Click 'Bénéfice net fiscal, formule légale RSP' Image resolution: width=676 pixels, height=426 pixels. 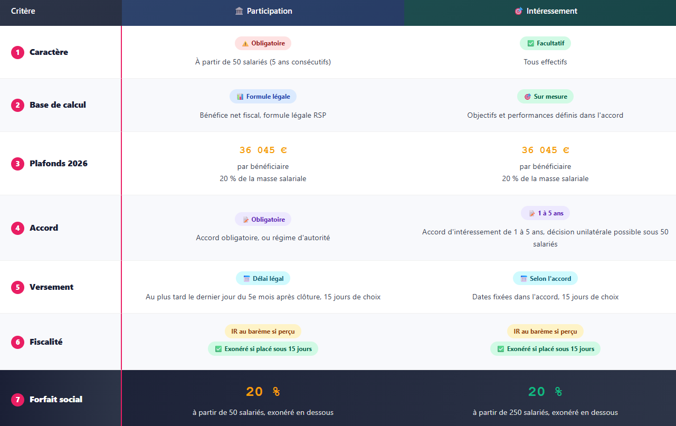pos(263,115)
